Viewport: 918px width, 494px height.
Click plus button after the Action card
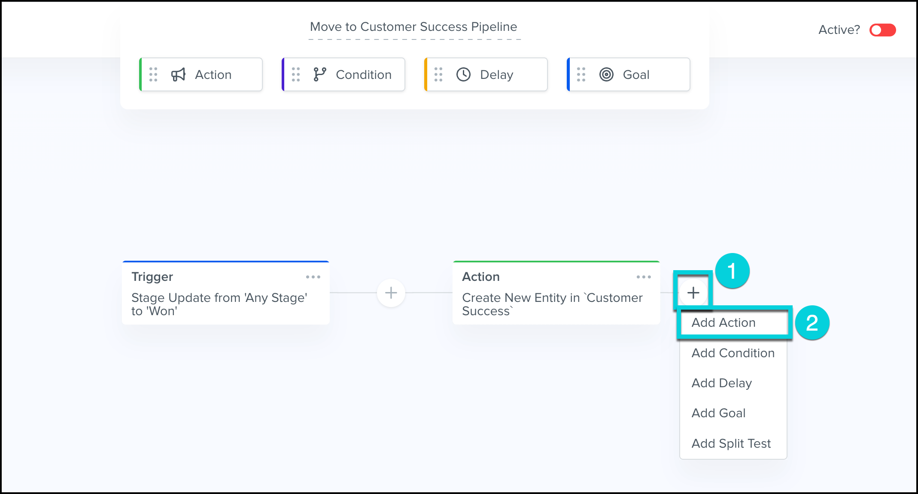pos(693,293)
